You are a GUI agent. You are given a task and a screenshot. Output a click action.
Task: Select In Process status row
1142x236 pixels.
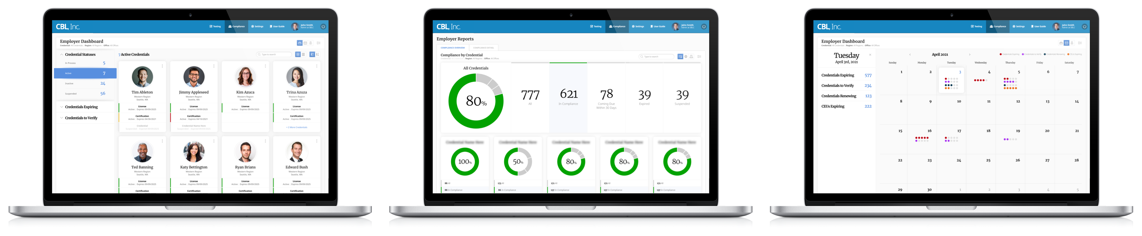coord(85,63)
